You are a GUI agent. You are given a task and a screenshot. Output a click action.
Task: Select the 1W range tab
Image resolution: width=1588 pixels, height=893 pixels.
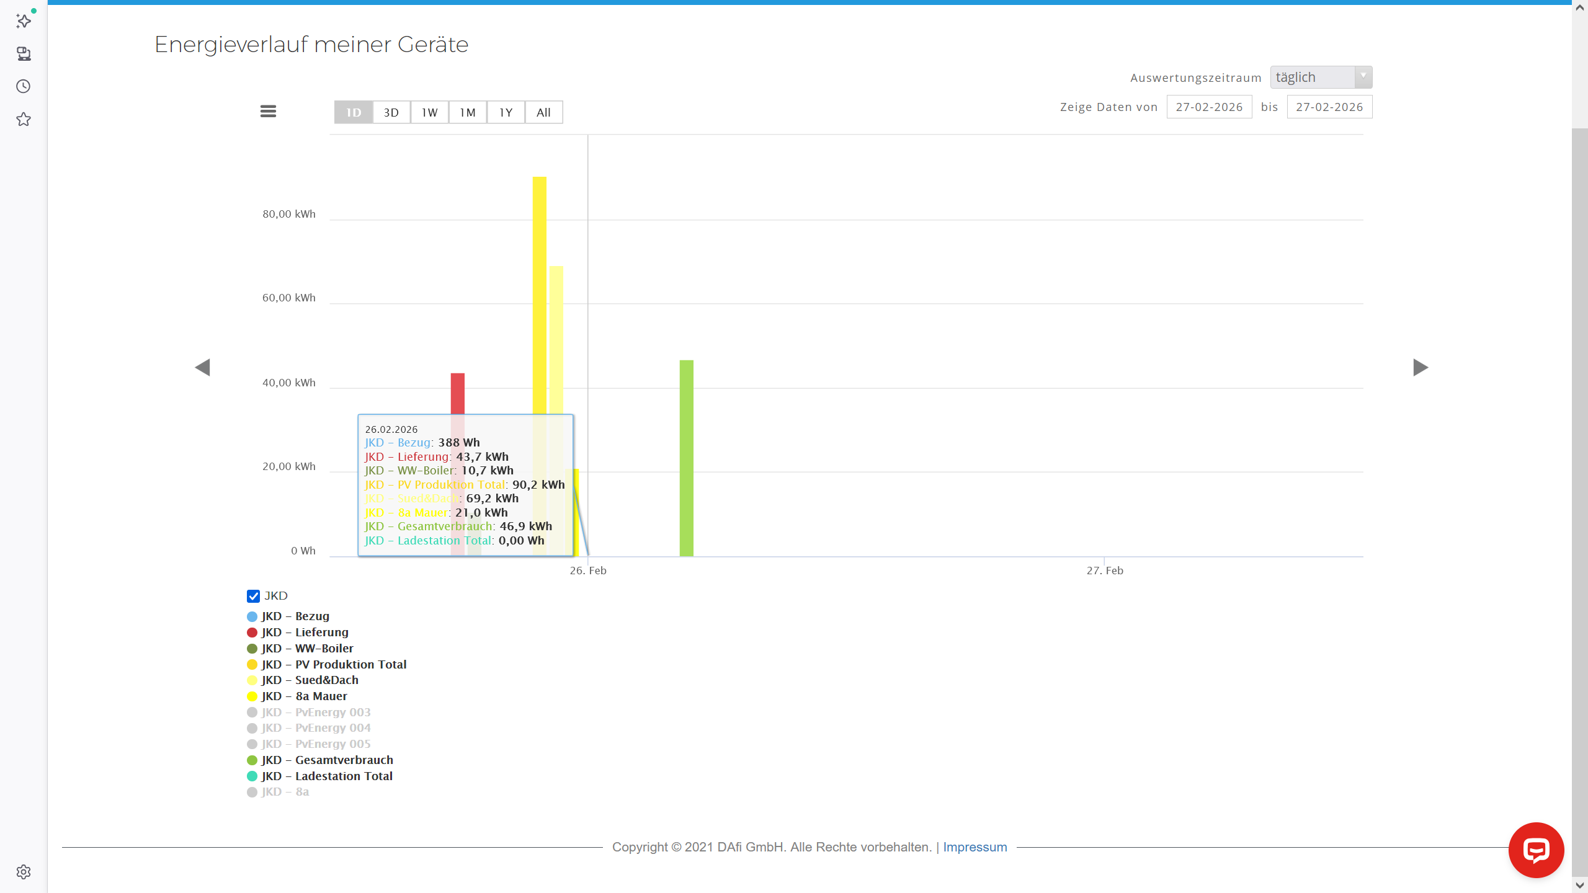[x=429, y=112]
